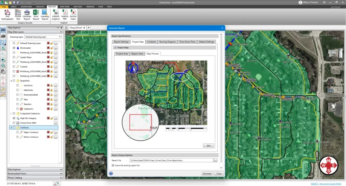Screen dimensions: 346x186
Task: Zoom to full extents tool
Action: tap(3, 65)
